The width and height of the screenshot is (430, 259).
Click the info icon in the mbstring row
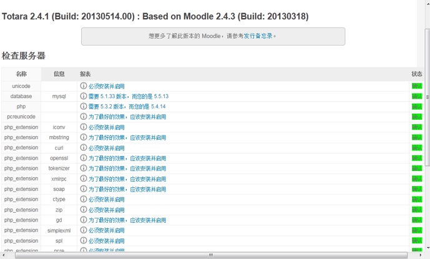click(x=84, y=137)
